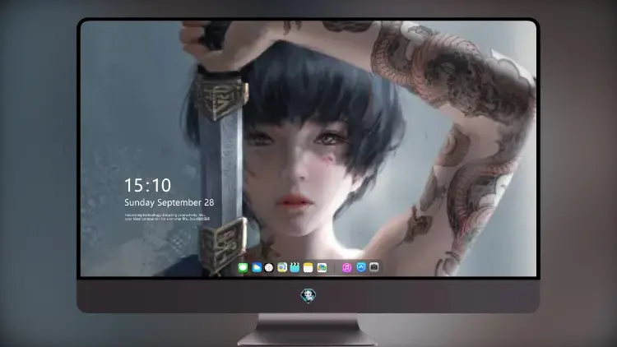Viewport: 617px width, 347px height.
Task: Open the green Messages app in the dock
Action: pyautogui.click(x=243, y=268)
